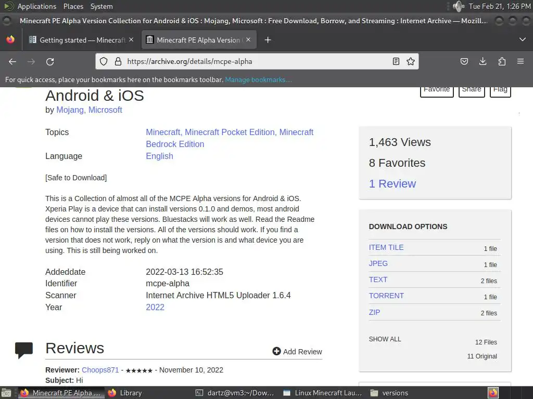The image size is (533, 399).
Task: Download the JPEG option
Action: tap(378, 263)
